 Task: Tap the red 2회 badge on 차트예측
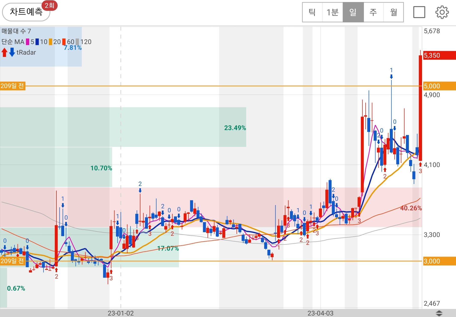pos(50,6)
